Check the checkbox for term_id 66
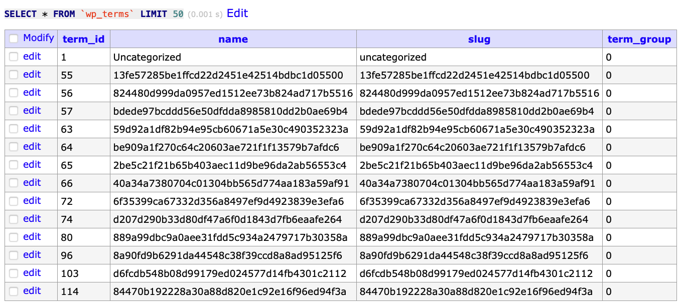This screenshot has width=683, height=308. [x=13, y=183]
